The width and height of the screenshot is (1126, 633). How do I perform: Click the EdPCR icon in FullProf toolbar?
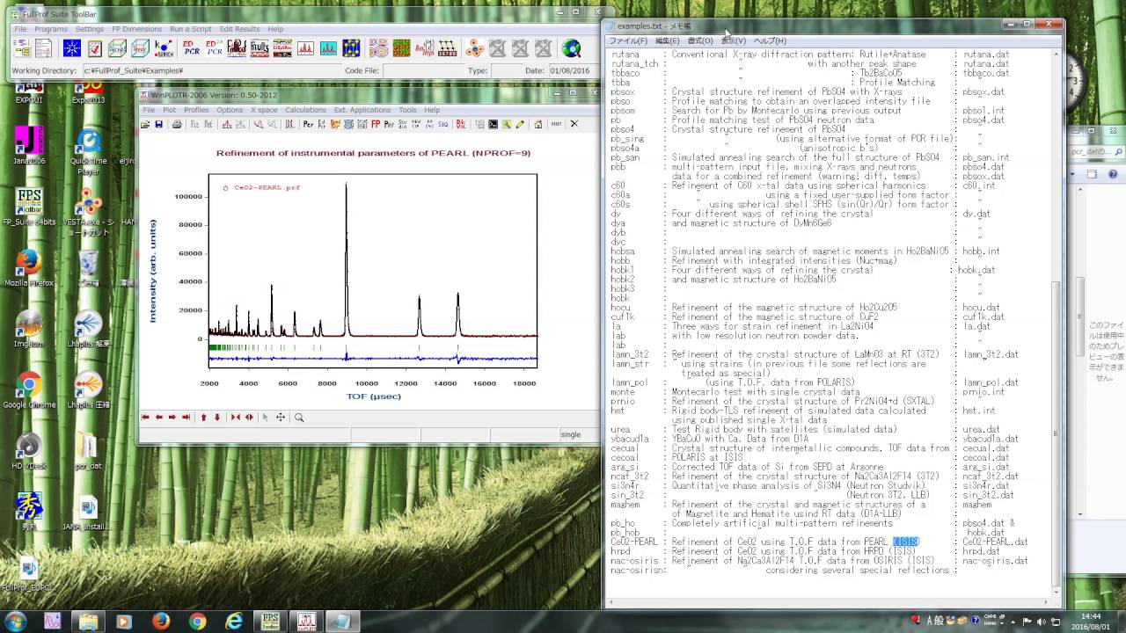pos(191,48)
